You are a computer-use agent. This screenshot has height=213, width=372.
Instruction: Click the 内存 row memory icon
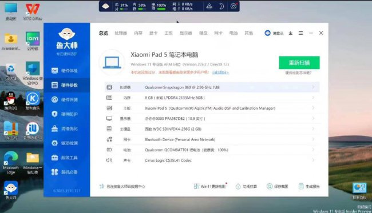pos(109,98)
